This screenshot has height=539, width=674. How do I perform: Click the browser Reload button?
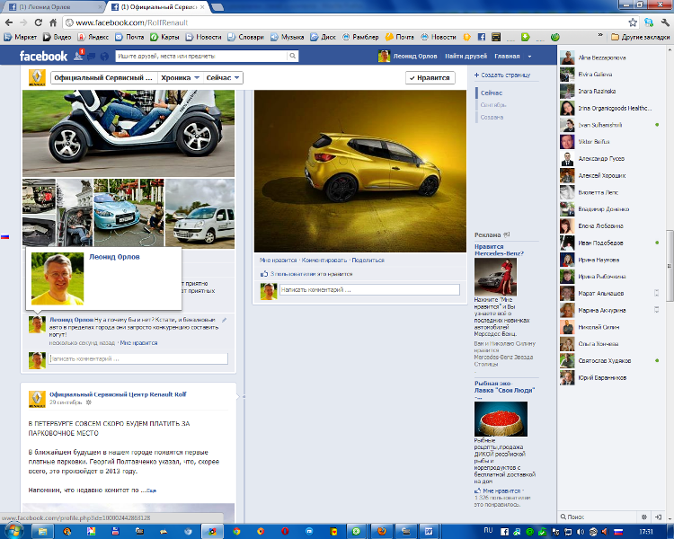(39, 22)
